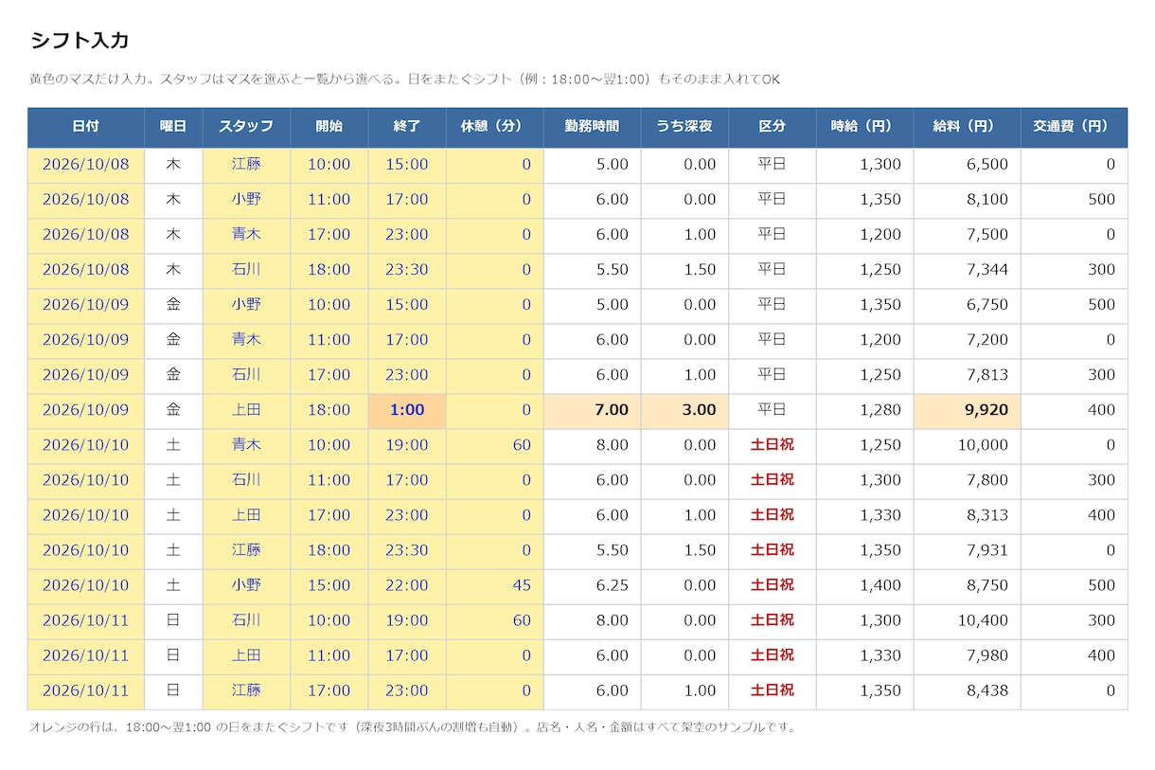This screenshot has width=1155, height=770.
Task: Select the うち深夜 column header
Action: (684, 127)
